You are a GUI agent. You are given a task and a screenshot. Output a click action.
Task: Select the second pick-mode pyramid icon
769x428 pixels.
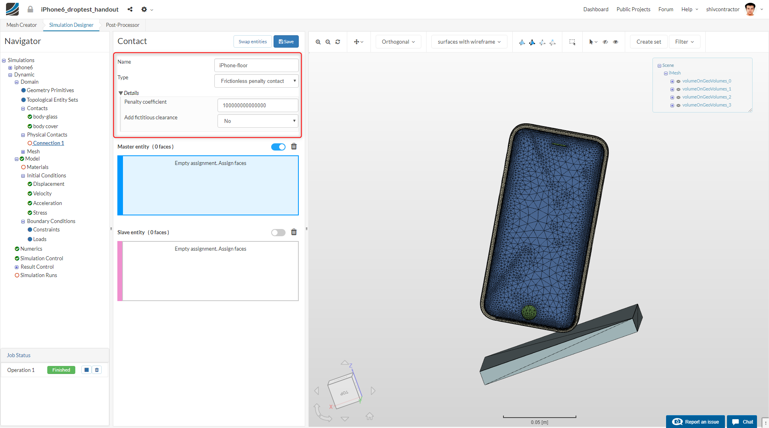coord(532,42)
